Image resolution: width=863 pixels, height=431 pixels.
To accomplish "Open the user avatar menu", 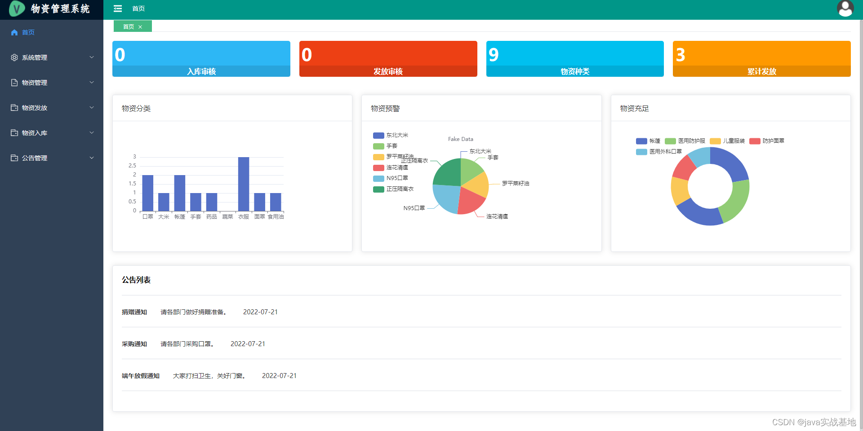I will pos(845,9).
